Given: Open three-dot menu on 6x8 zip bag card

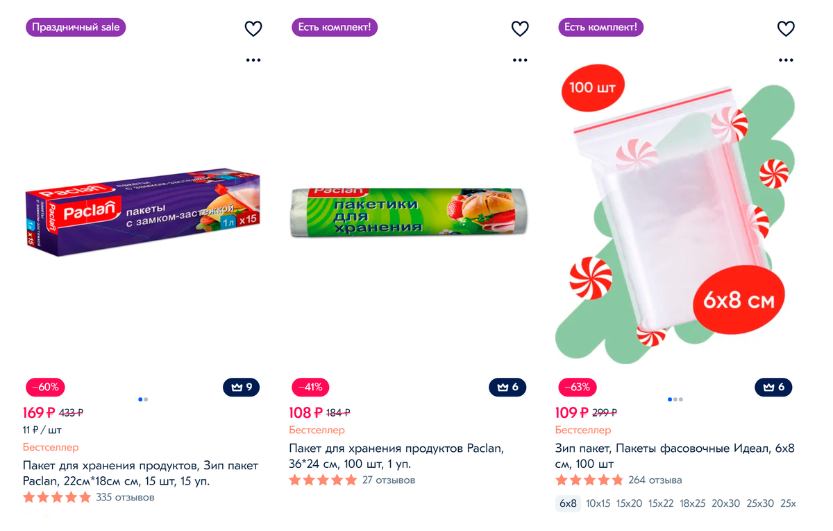Looking at the screenshot, I should (x=786, y=60).
